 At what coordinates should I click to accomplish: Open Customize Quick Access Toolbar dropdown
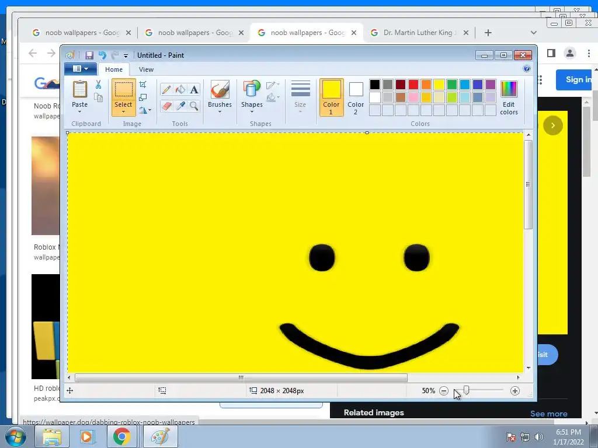pos(126,55)
